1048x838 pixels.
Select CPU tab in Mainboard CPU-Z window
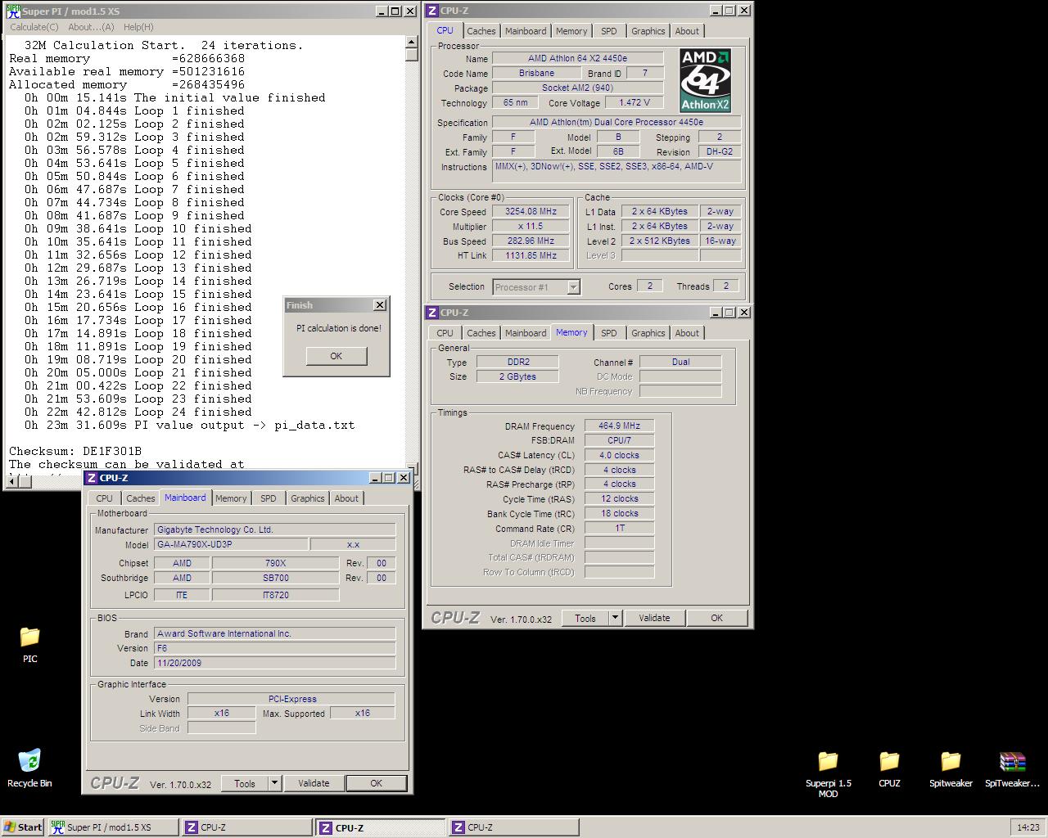(x=104, y=498)
